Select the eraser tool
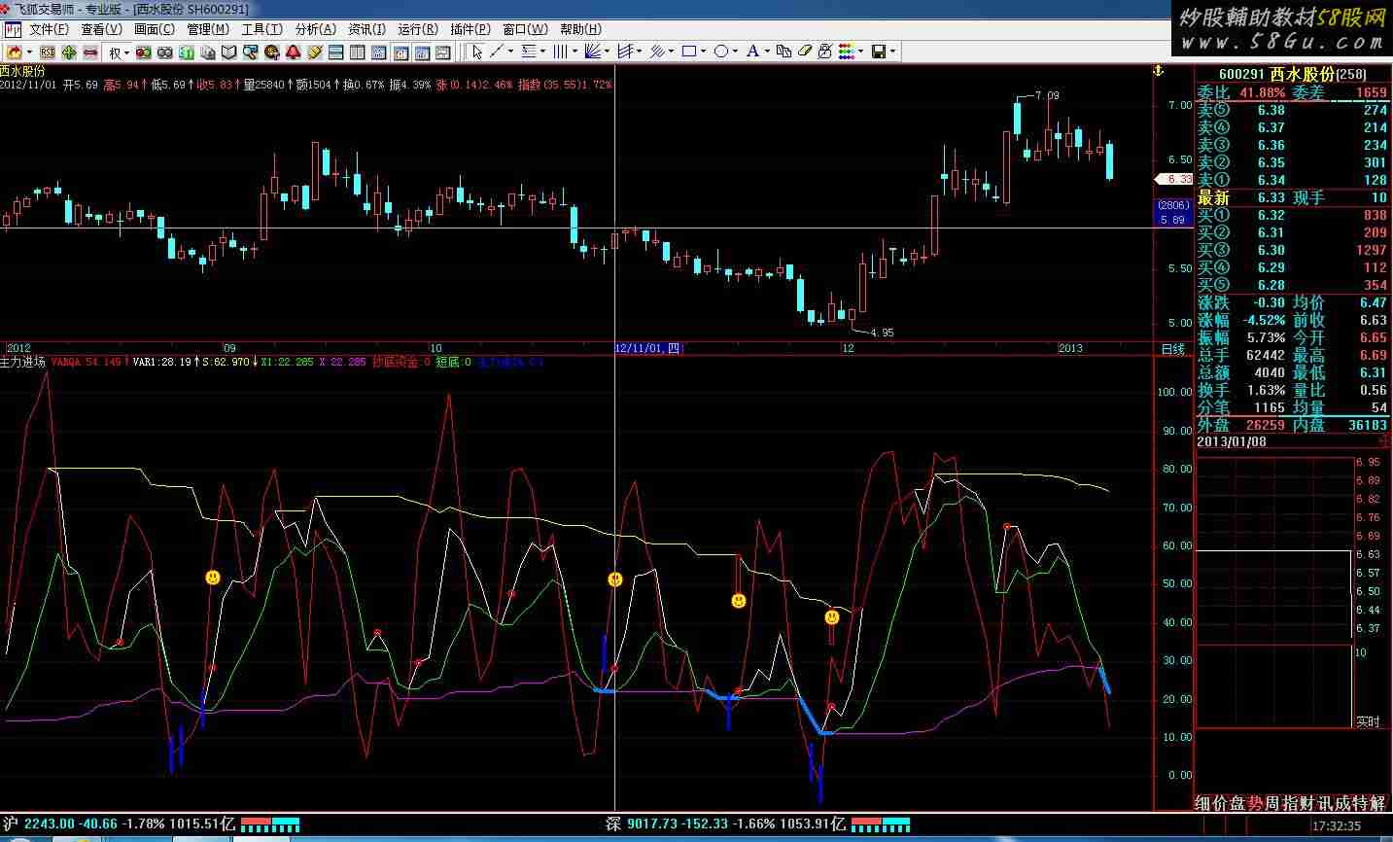Viewport: 1393px width, 842px height. 805,52
